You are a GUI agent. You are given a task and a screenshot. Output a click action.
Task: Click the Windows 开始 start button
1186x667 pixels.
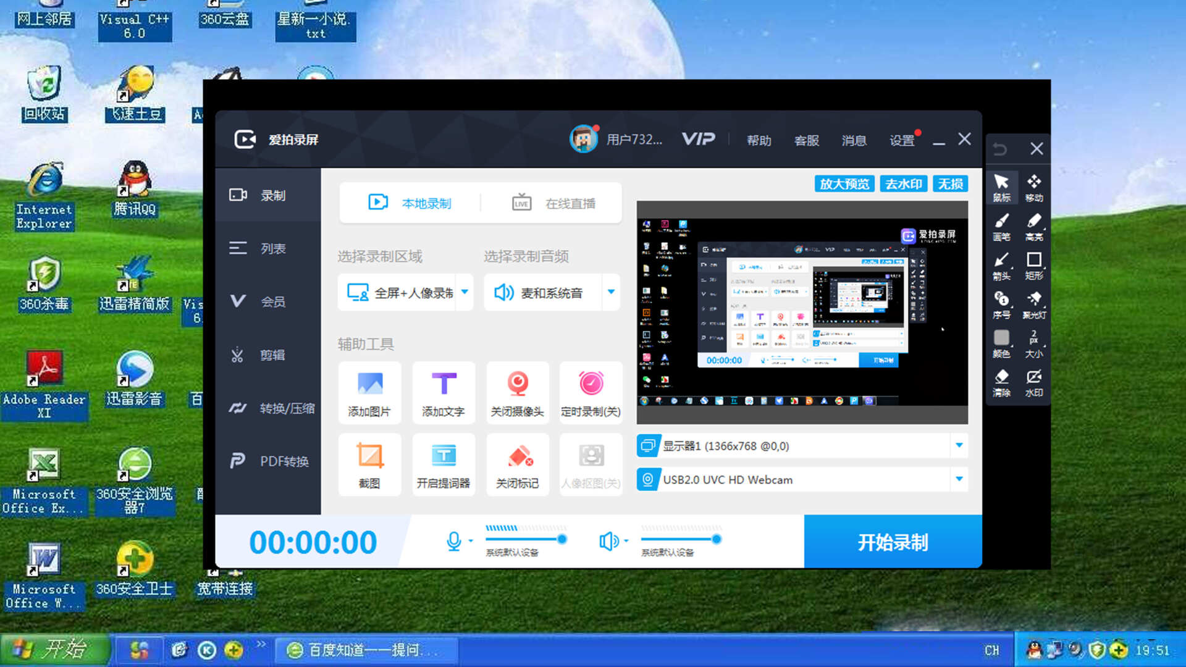[56, 649]
